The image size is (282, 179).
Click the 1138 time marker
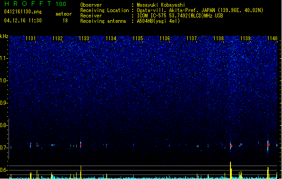coord(218,38)
